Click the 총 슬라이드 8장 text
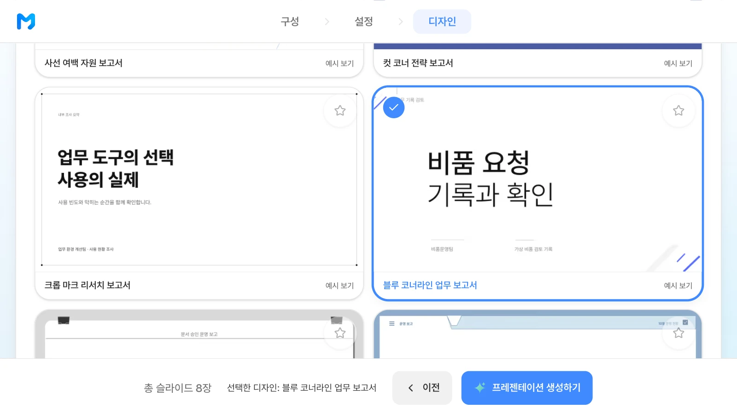The height and width of the screenshot is (414, 737). [x=178, y=388]
